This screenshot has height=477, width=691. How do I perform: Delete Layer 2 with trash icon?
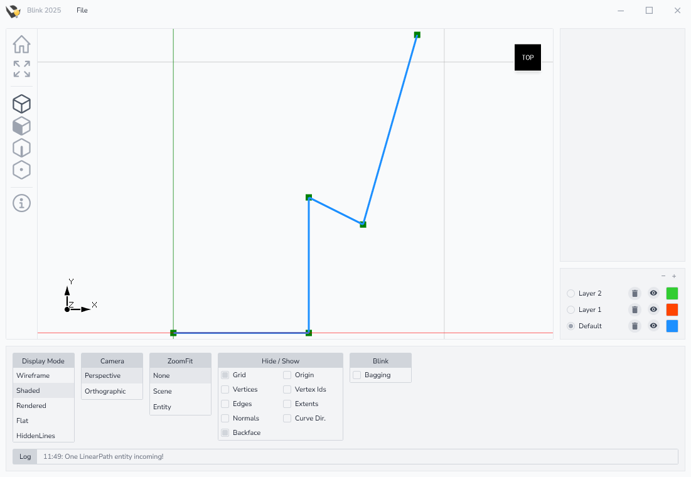pyautogui.click(x=635, y=293)
